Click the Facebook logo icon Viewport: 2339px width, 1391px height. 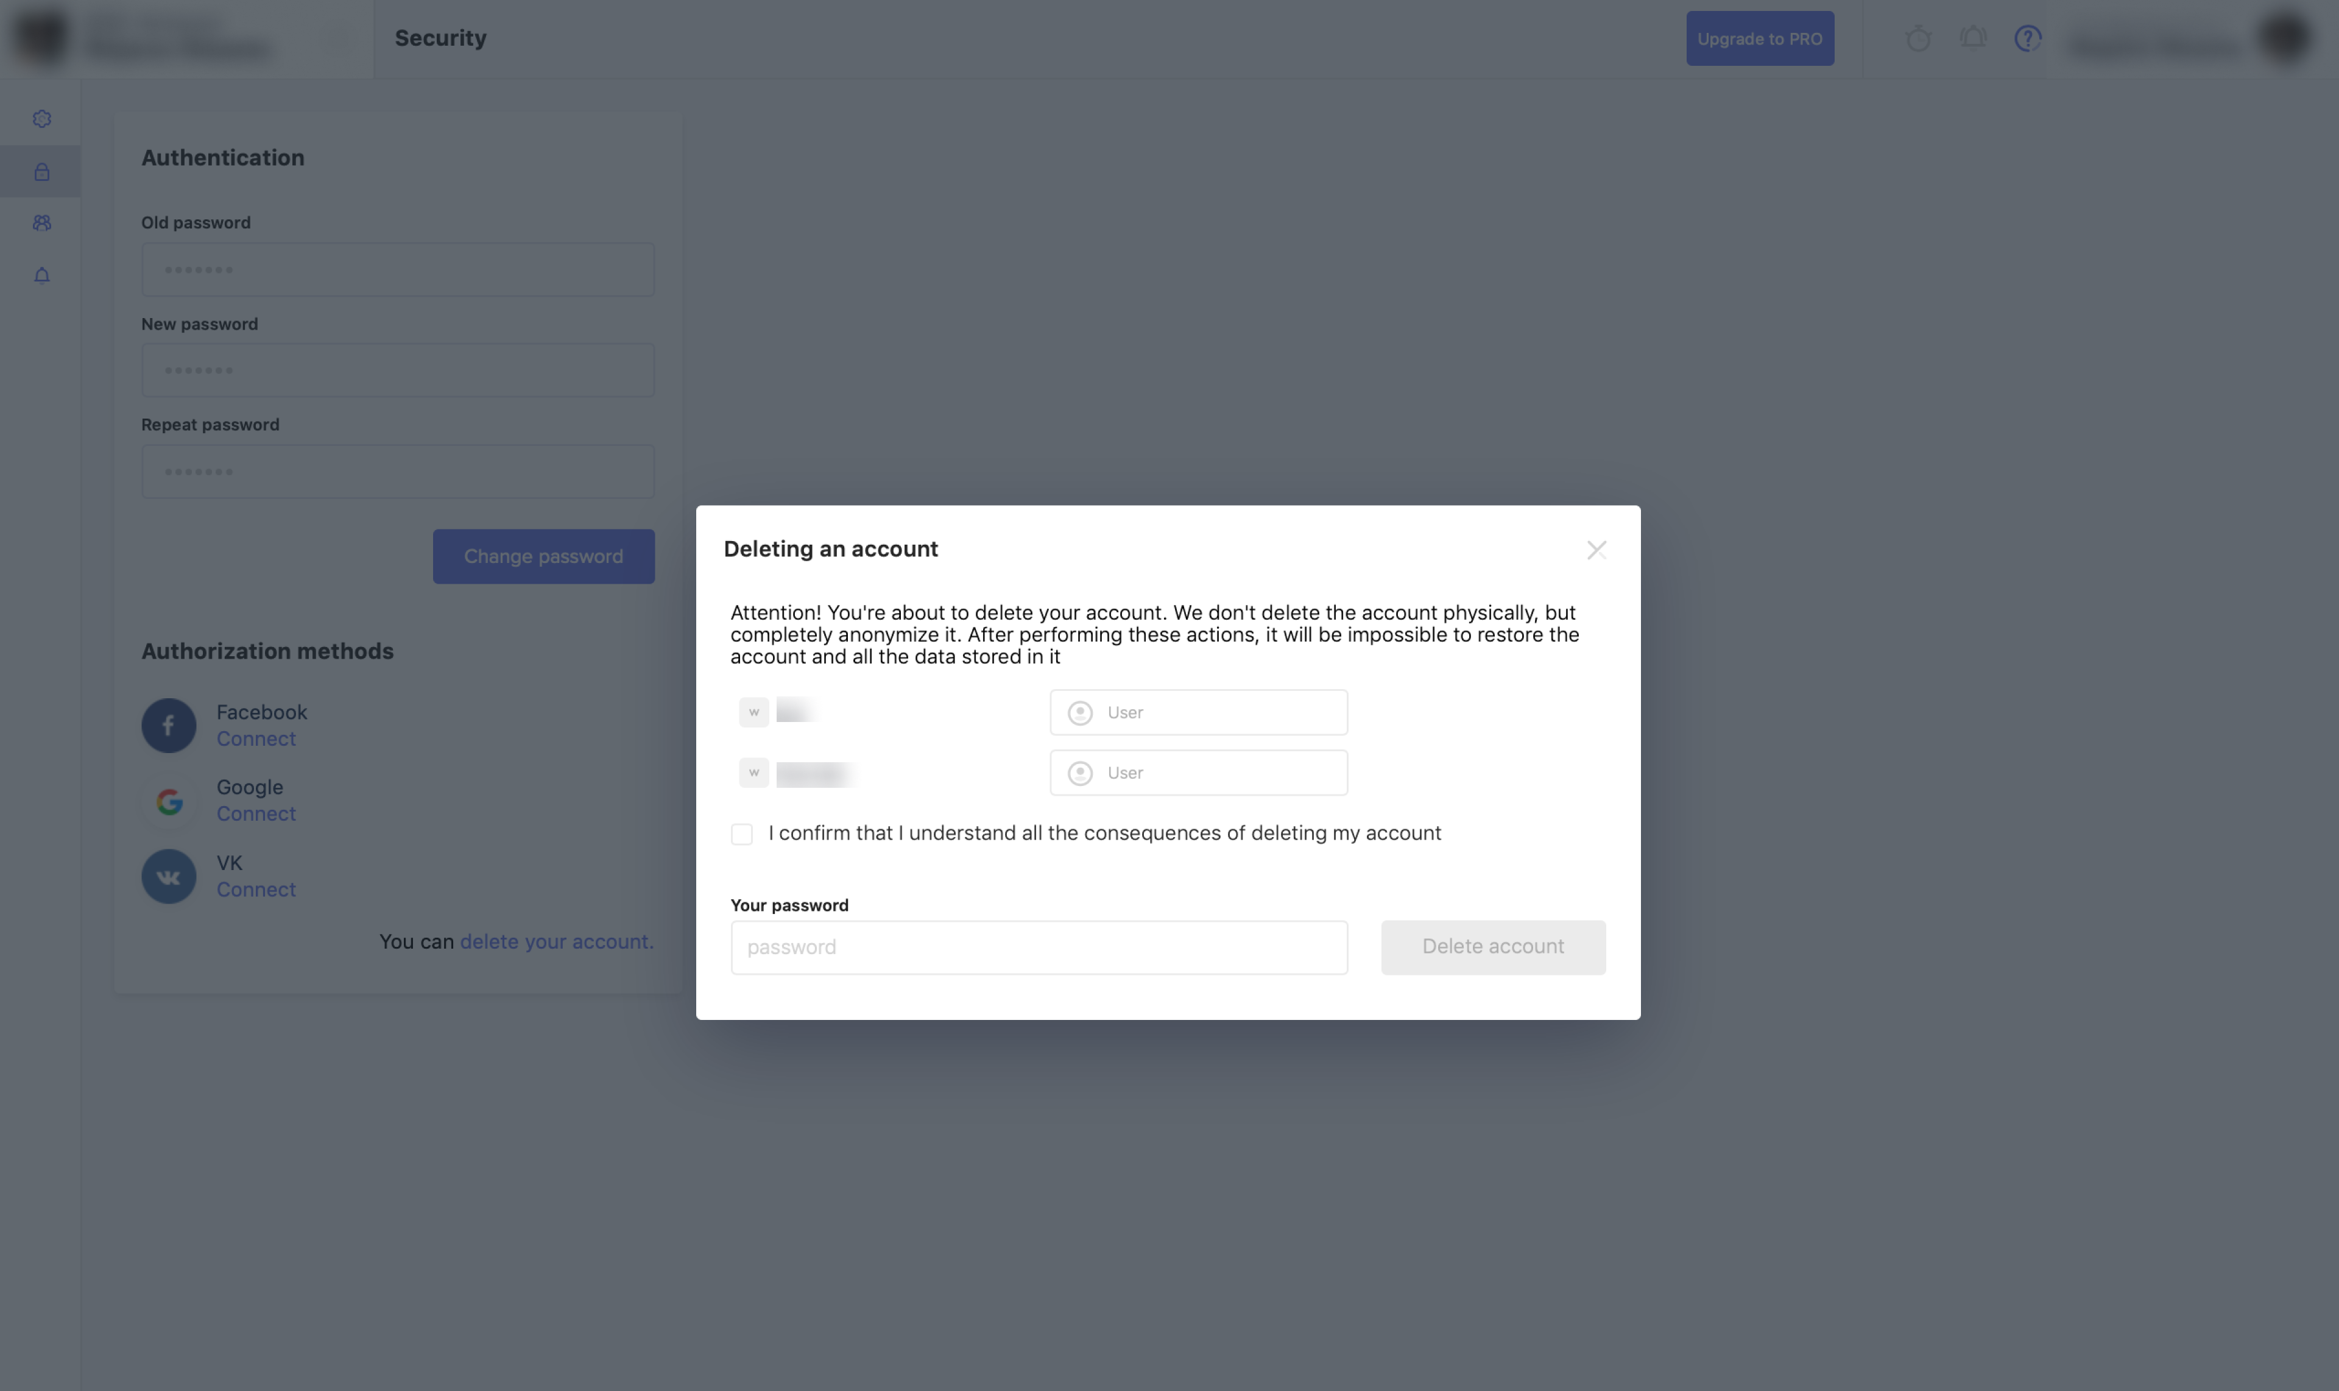coord(169,726)
